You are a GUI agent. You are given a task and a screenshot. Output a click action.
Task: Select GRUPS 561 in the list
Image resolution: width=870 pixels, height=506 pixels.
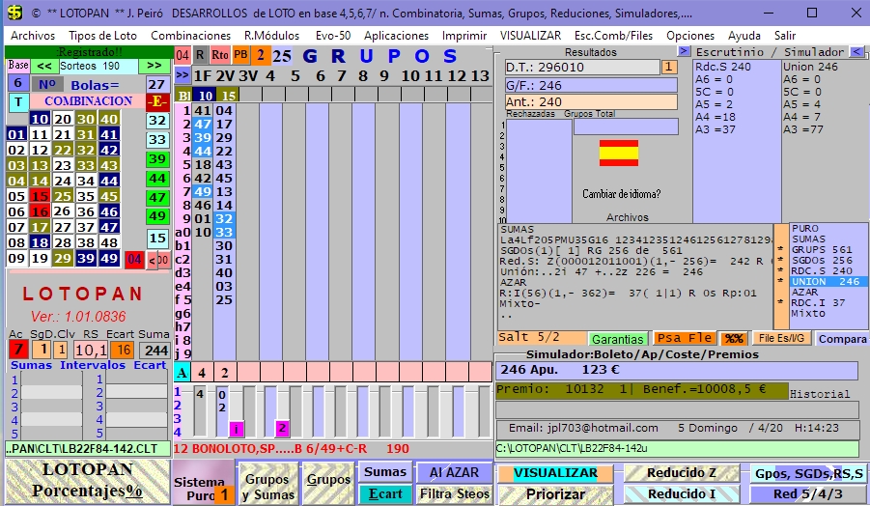(827, 250)
